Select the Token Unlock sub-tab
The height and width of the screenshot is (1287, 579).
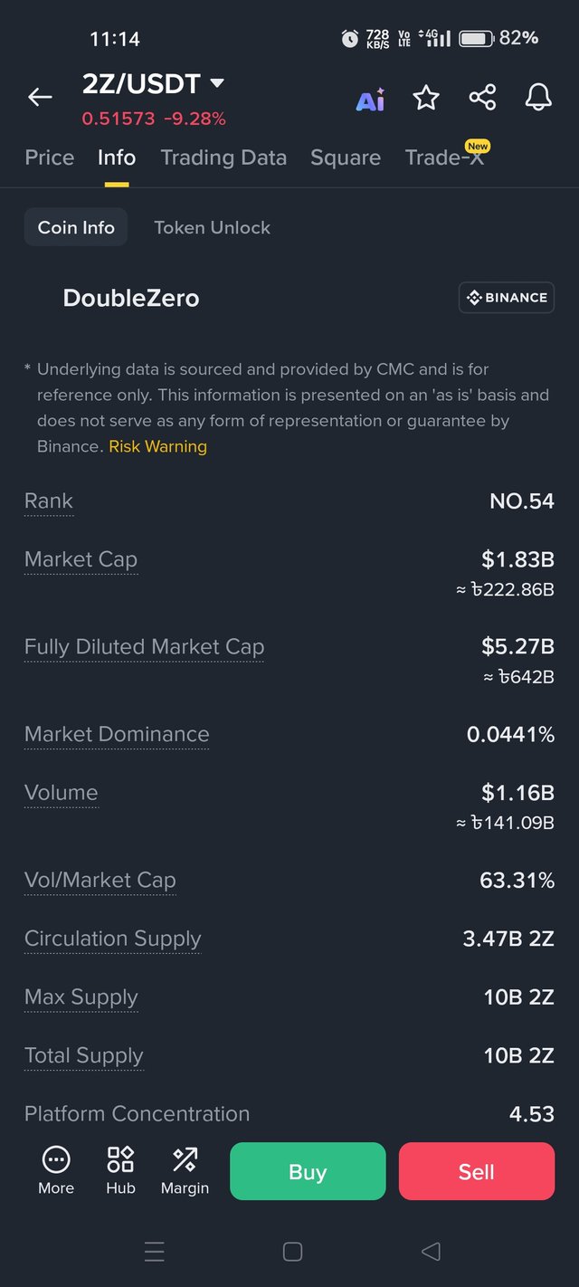212,227
